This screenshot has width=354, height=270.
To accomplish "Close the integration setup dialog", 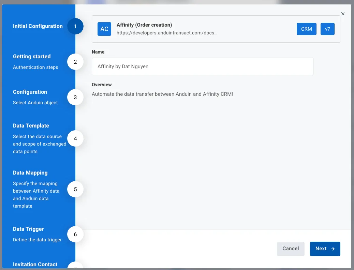I will (x=343, y=14).
